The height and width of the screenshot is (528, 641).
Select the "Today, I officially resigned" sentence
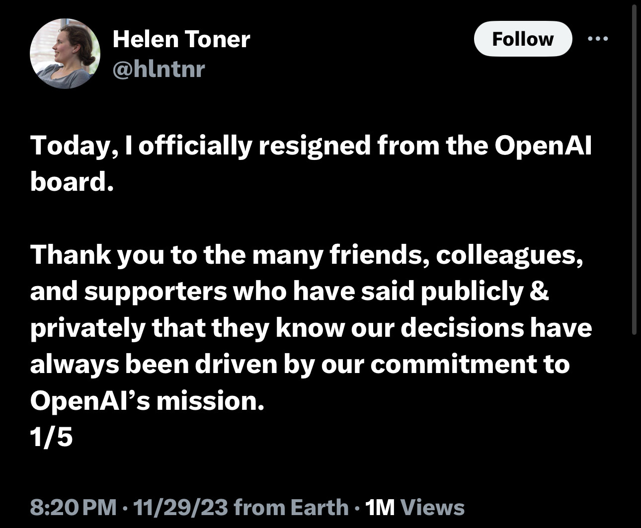click(311, 163)
